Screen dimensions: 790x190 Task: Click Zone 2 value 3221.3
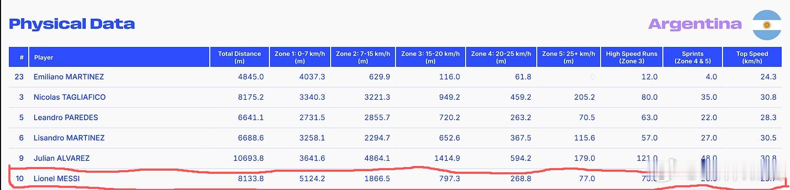click(x=377, y=97)
